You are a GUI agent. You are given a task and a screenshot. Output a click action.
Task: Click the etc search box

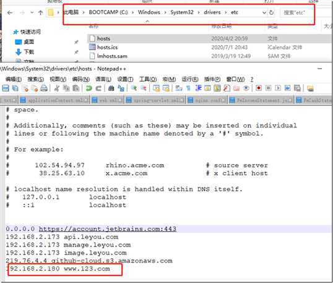tap(296, 13)
